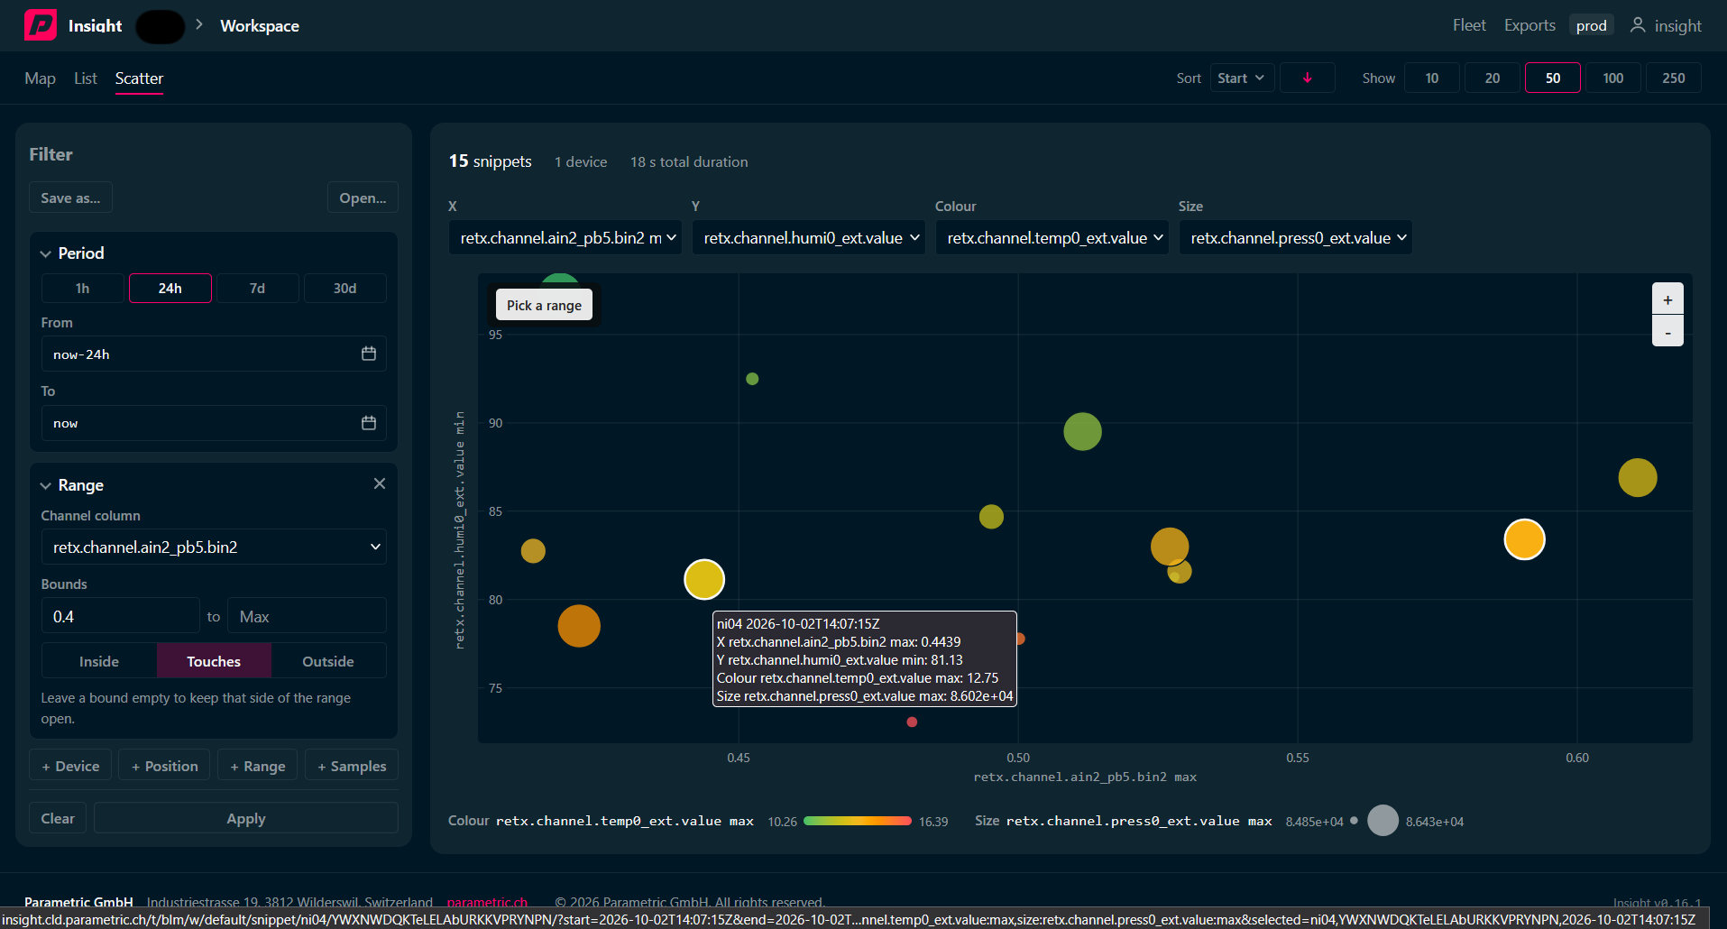
Task: Open the From date calendar icon
Action: pyautogui.click(x=369, y=354)
